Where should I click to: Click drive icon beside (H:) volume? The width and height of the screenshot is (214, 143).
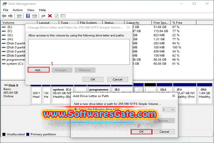[x=4, y=39]
